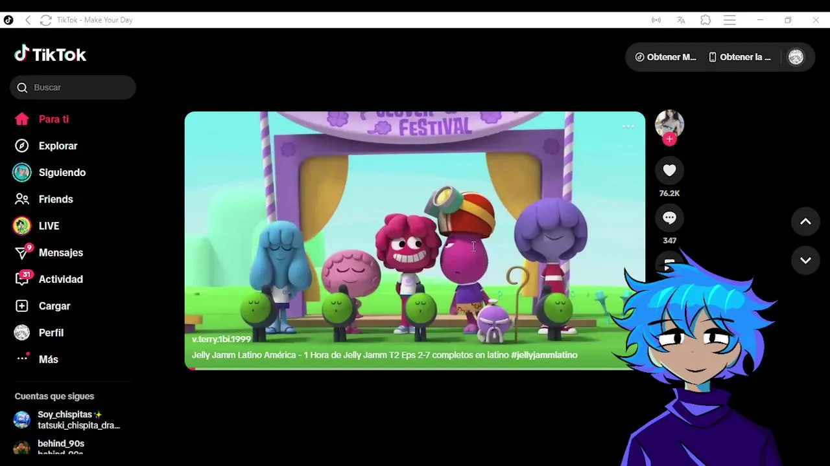Click the #jellyjammlatino hashtag
Screen dimensions: 830x466
[x=544, y=355]
